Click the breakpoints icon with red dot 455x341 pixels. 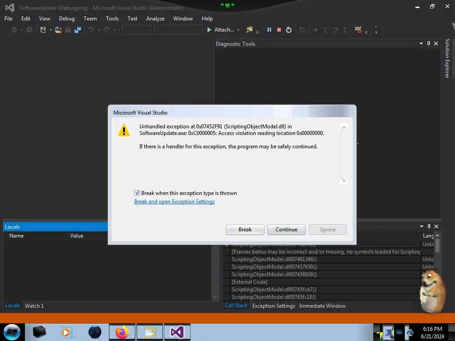point(358,30)
